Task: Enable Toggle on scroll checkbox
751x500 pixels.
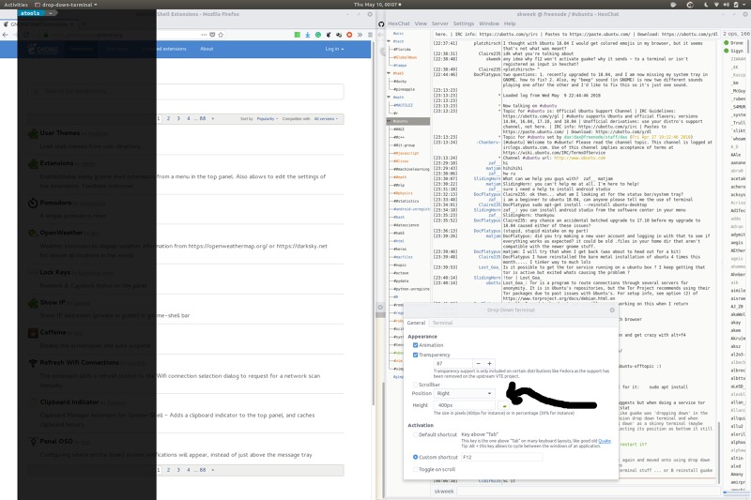Action: click(x=415, y=469)
